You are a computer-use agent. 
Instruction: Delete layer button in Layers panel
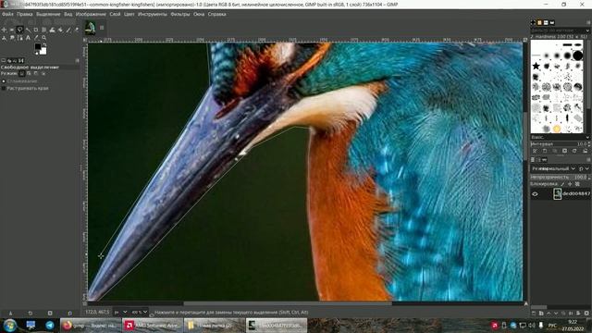pyautogui.click(x=586, y=313)
